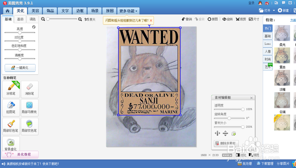Go to the home icon tab

pos(8,11)
